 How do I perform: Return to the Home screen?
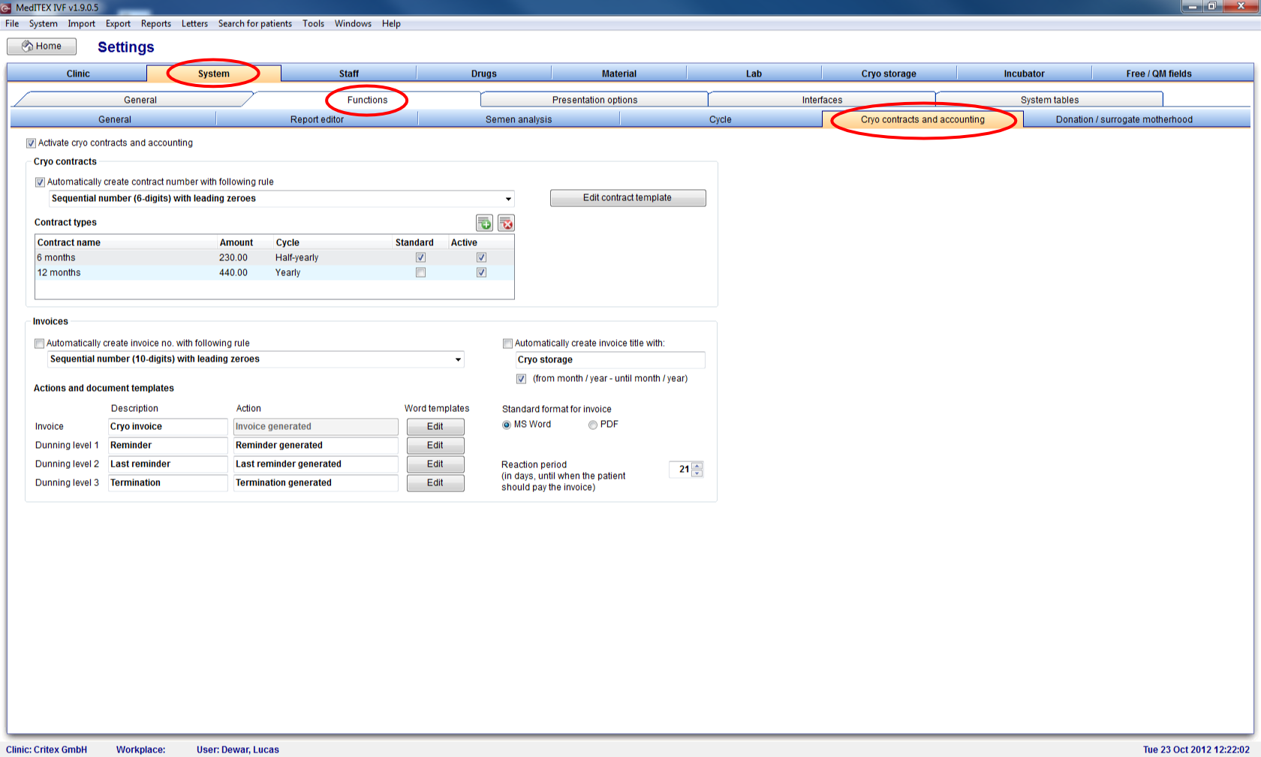click(x=42, y=47)
